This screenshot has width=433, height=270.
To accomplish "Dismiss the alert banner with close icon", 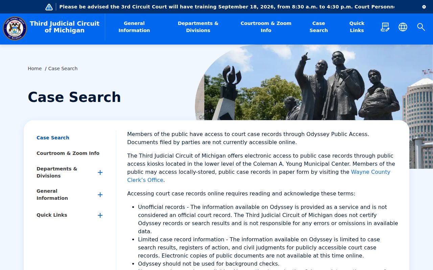I will (424, 7).
